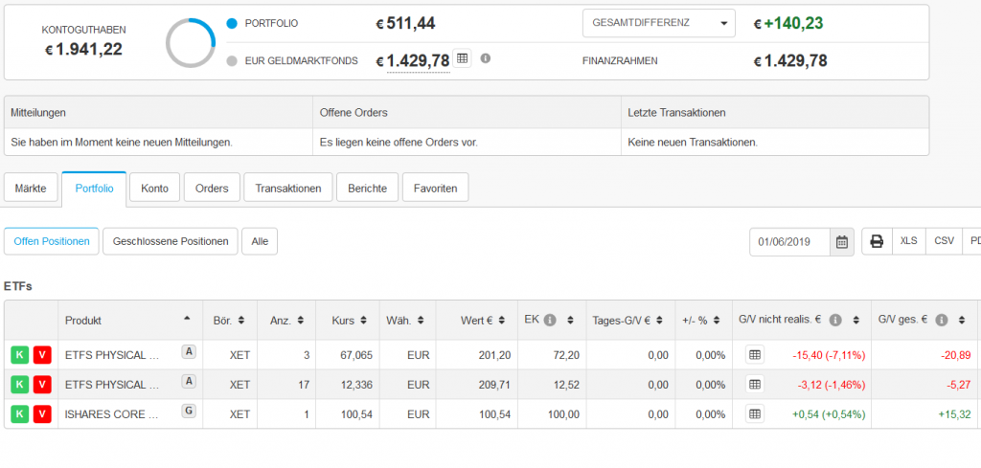Click the G badge on ISHARES CORE
Screen dimensions: 981x468
tap(190, 411)
